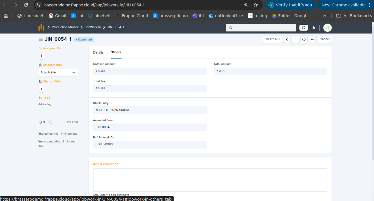The height and width of the screenshot is (201, 374).
Task: Open the VT user avatar menu
Action: tap(327, 28)
